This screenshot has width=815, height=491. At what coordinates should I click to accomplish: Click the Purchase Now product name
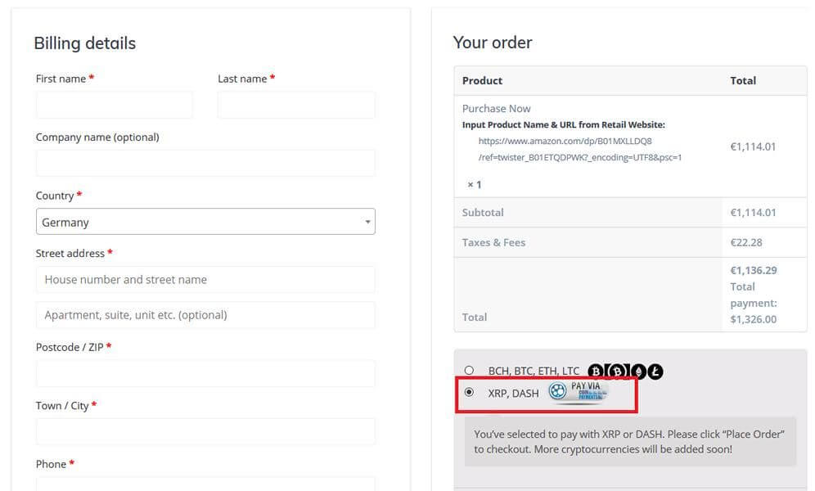496,108
